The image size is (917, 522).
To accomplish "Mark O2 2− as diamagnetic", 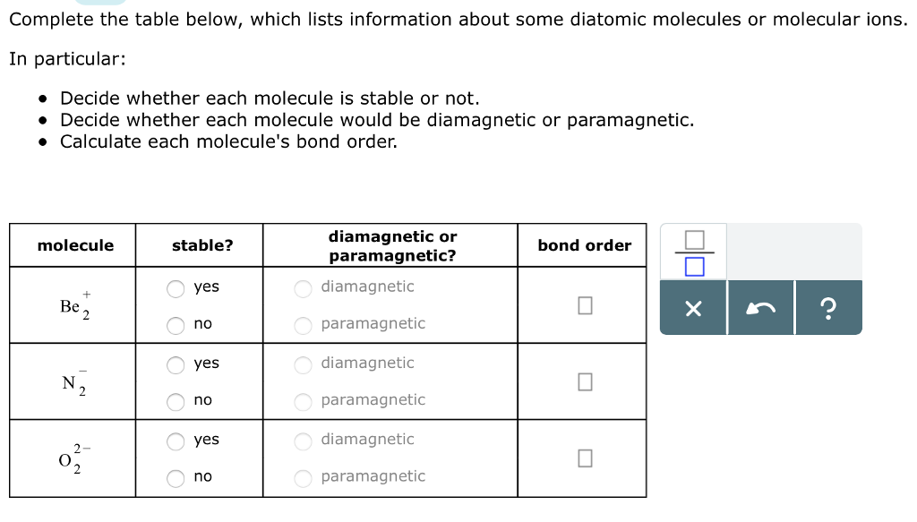I will 302,439.
